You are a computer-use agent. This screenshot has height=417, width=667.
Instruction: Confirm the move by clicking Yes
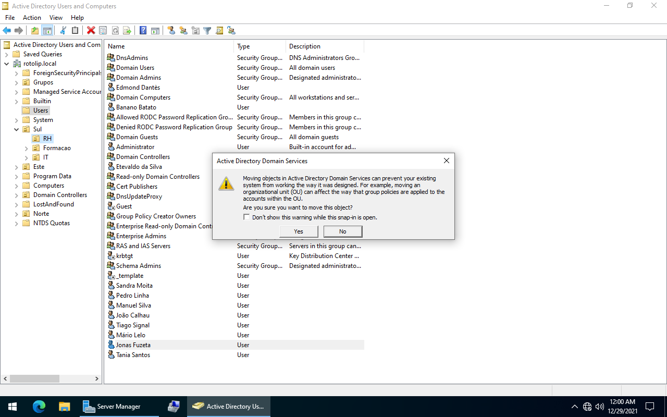point(299,231)
